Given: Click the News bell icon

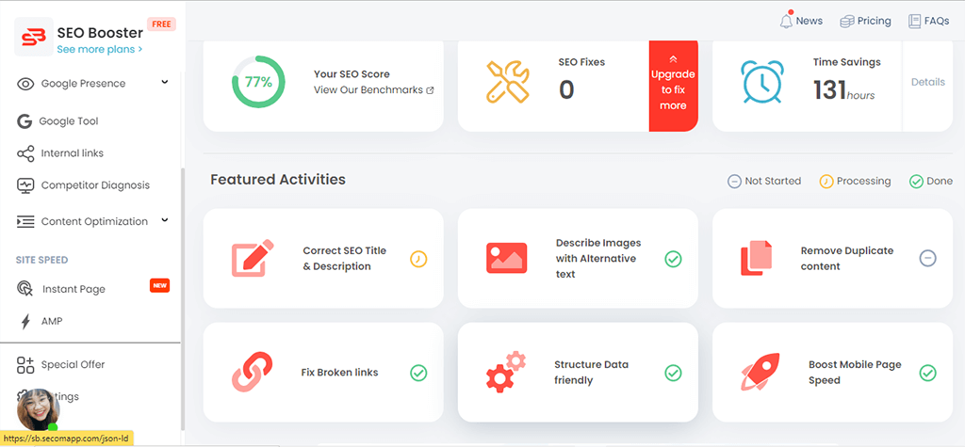Looking at the screenshot, I should [786, 21].
